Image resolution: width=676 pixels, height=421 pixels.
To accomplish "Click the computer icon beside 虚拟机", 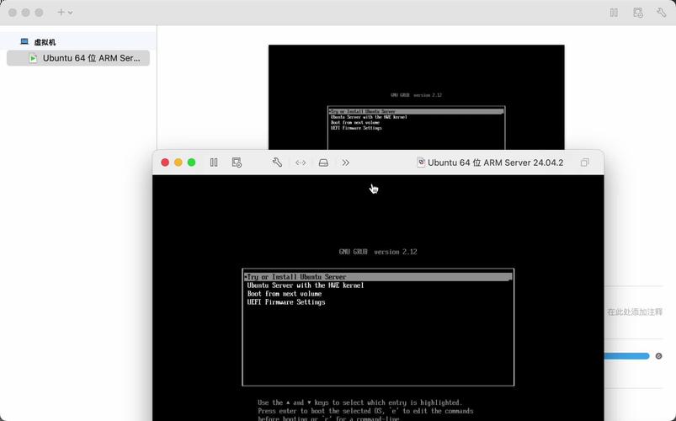I will (x=24, y=42).
